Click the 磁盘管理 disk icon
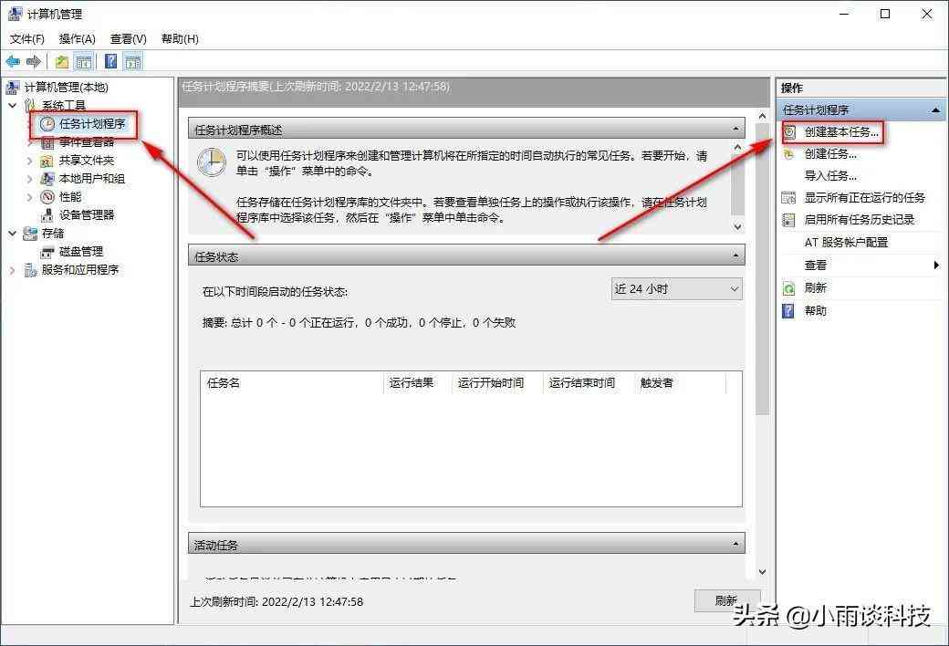The image size is (949, 646). (47, 251)
